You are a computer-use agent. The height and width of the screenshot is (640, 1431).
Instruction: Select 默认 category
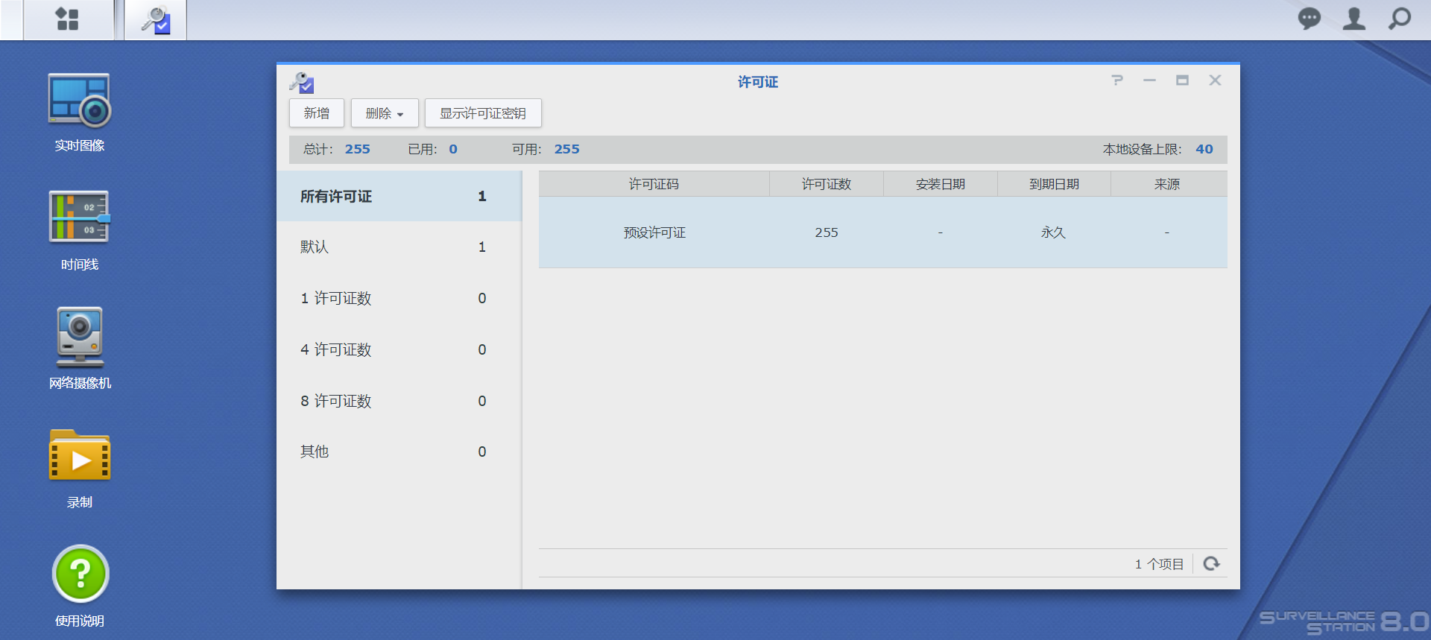[399, 247]
